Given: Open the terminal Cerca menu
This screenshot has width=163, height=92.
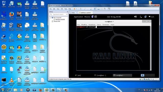Looking at the screenshot, I should [x=99, y=25].
